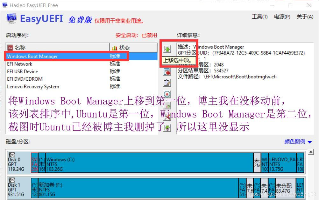
Task: Click the 标准 status of EFI USB Device
Action: click(115, 71)
